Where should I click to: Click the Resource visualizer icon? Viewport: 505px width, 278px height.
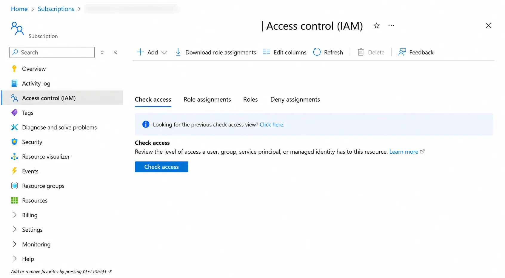click(x=14, y=157)
